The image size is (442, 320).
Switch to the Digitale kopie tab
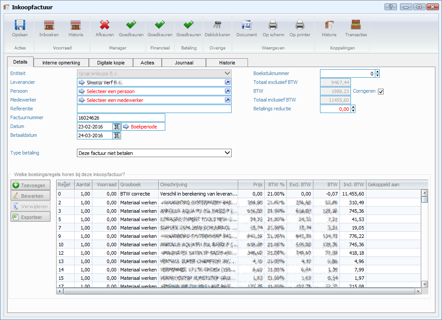111,63
